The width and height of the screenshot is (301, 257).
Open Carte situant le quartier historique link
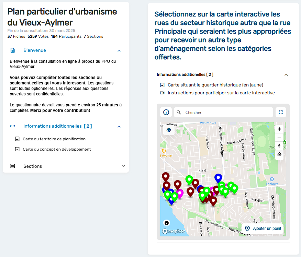coord(215,85)
